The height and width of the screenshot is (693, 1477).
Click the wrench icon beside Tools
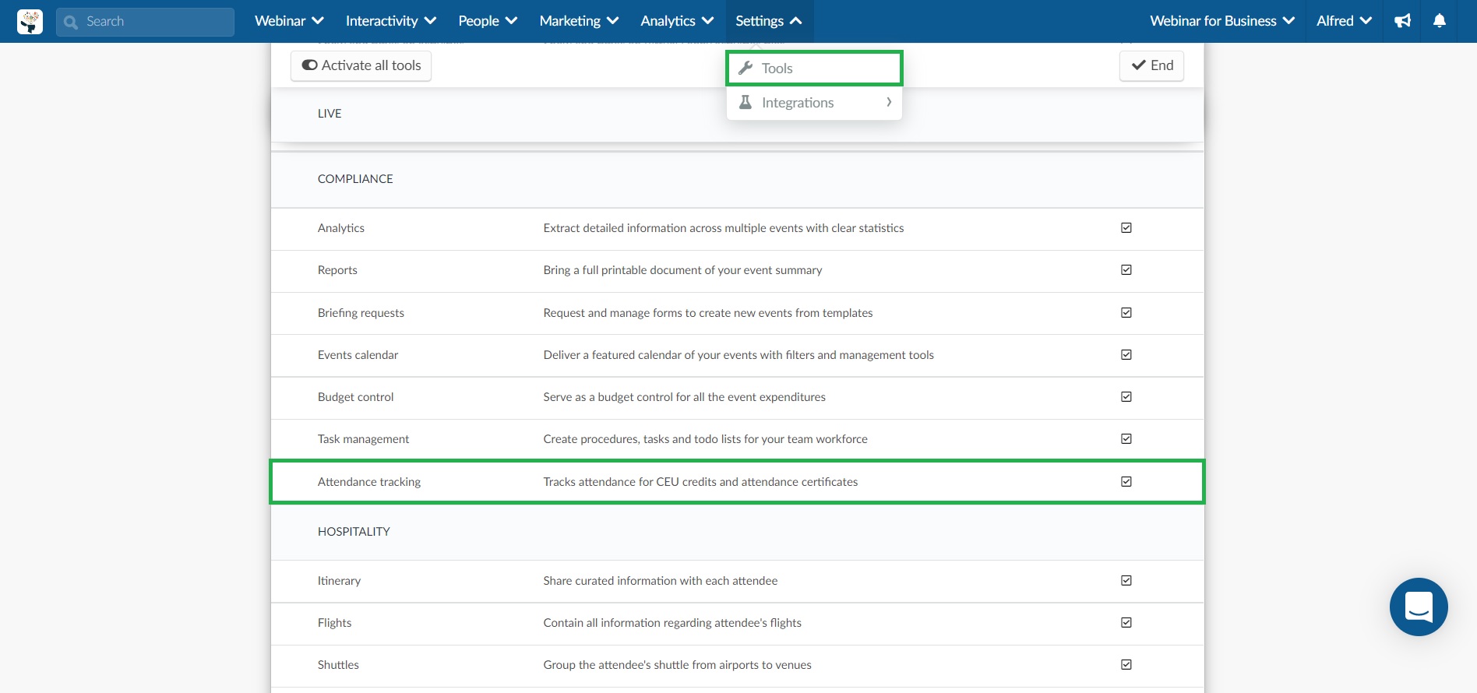pyautogui.click(x=746, y=68)
